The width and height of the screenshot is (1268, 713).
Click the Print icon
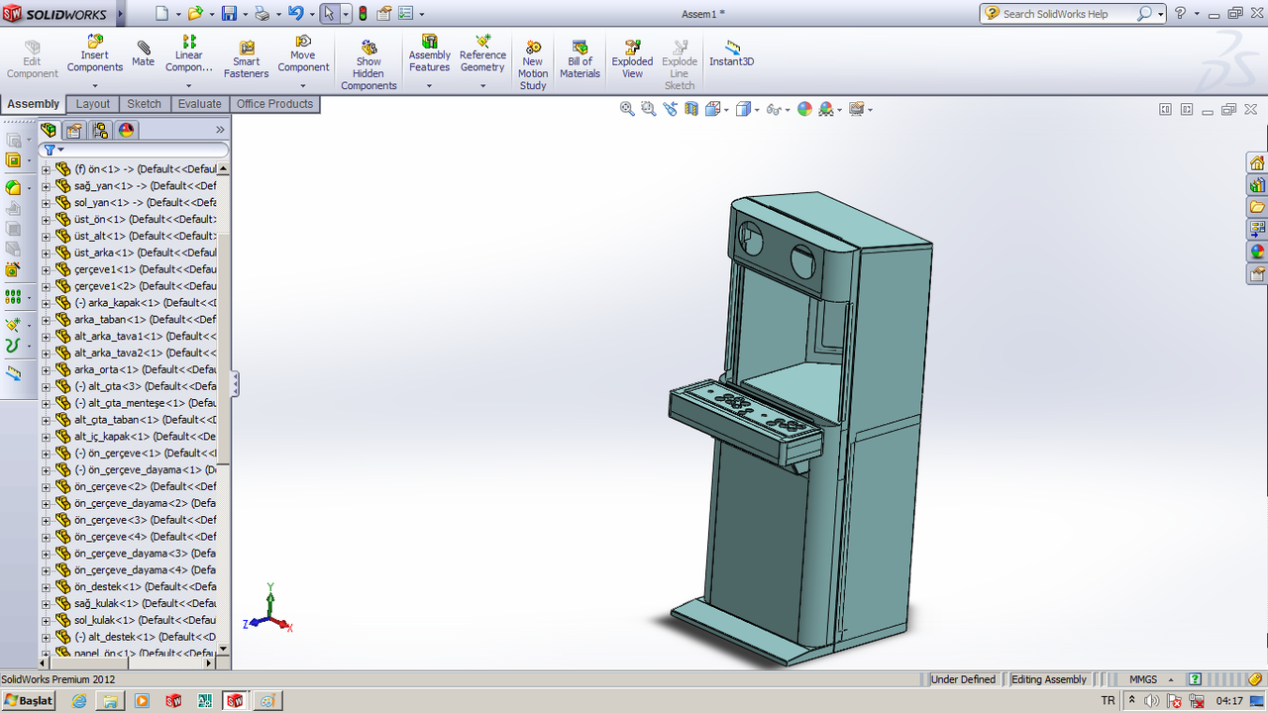262,14
